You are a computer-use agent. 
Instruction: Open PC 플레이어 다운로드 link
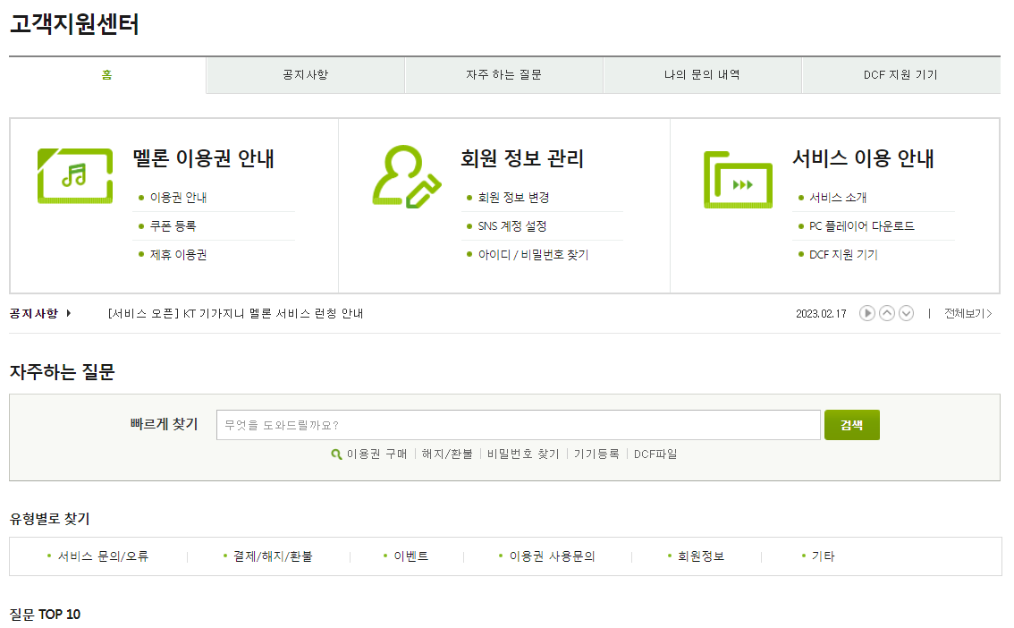862,226
